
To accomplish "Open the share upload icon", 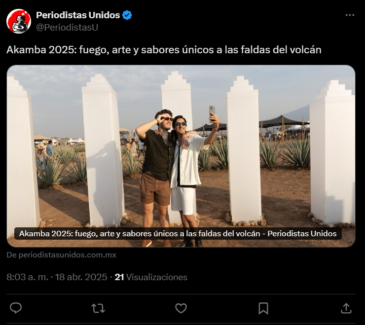I will (x=346, y=308).
